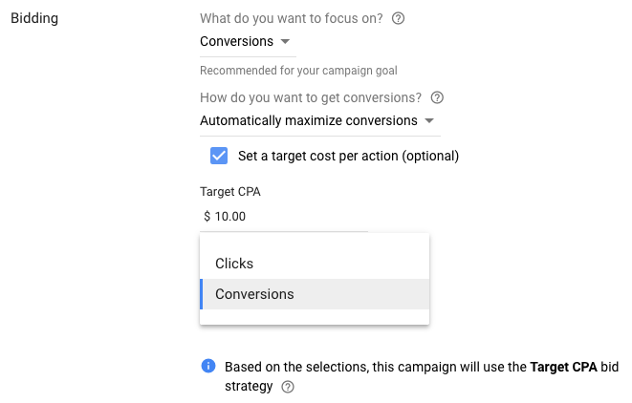Uncheck 'Set a target cost per action' checkbox

click(x=219, y=156)
